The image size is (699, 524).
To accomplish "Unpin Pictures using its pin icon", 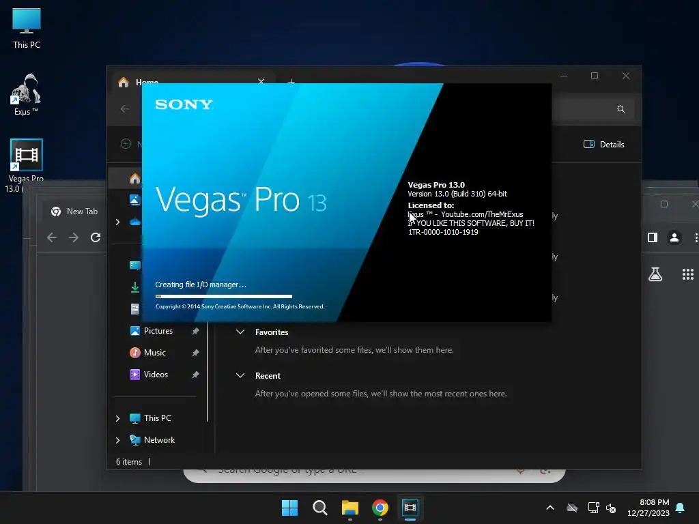I will point(195,331).
